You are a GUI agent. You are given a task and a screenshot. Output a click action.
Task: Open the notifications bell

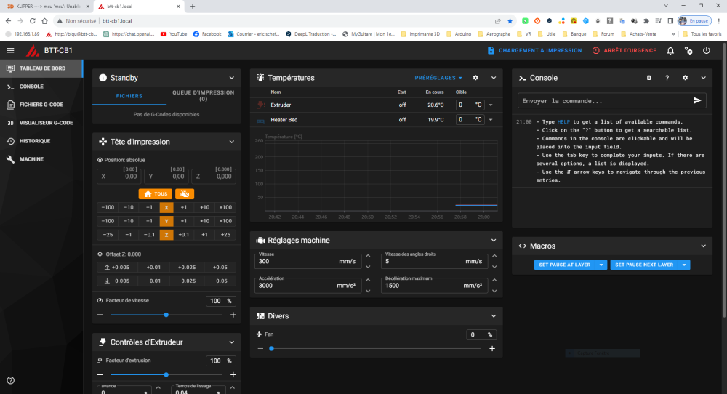[670, 51]
